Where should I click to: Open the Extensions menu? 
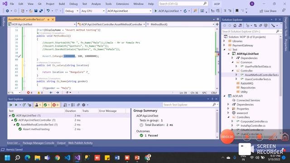[x=122, y=4]
